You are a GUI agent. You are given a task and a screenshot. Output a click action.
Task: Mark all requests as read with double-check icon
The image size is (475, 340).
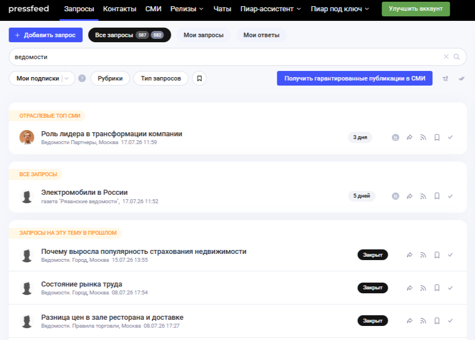coord(461,79)
